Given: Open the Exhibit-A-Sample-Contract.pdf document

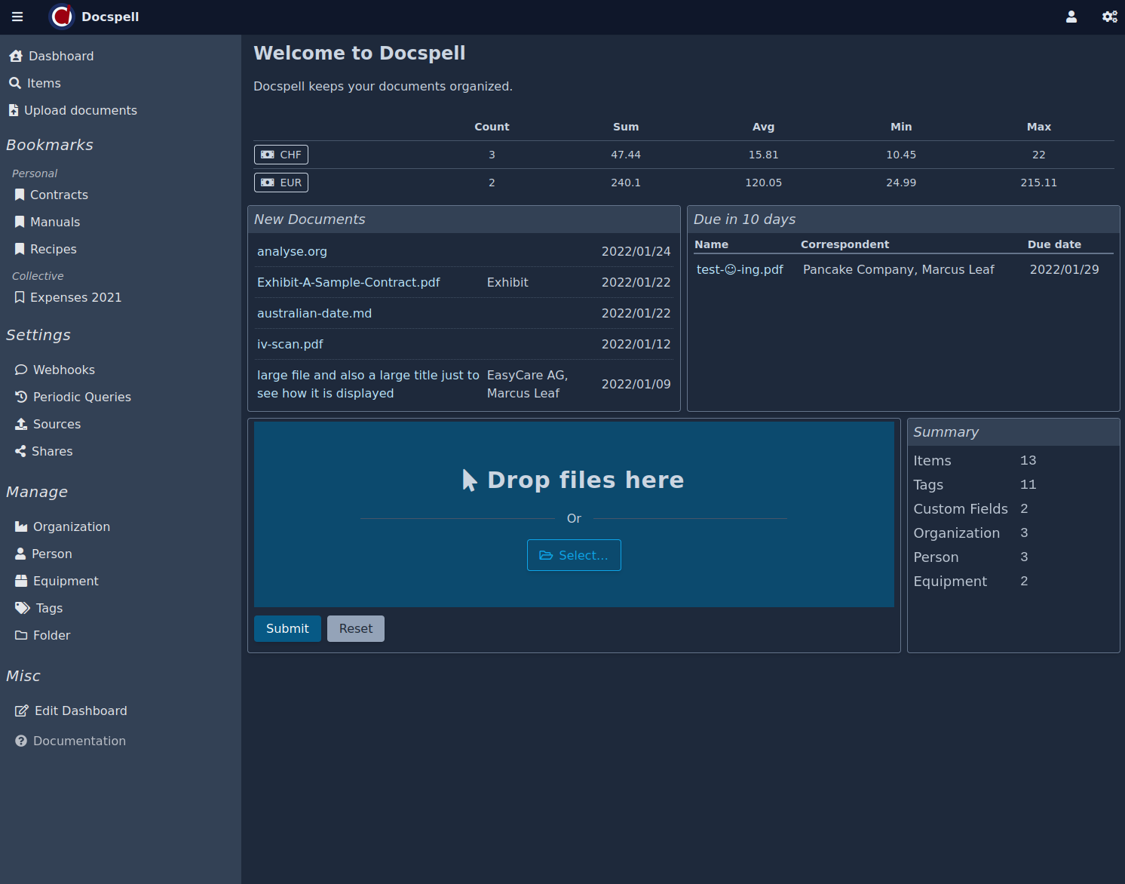Looking at the screenshot, I should [x=348, y=282].
